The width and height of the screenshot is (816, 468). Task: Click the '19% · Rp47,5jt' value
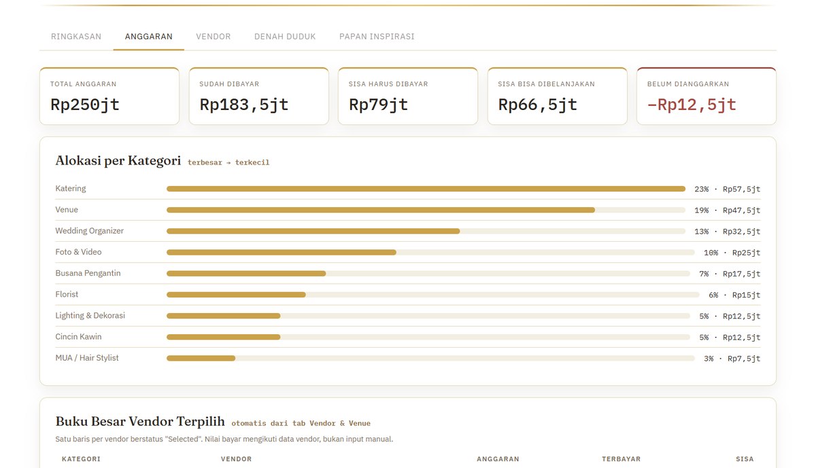(727, 211)
